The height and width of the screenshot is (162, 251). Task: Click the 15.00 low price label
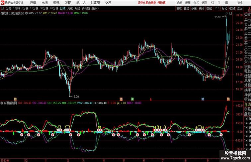[x=75, y=97]
